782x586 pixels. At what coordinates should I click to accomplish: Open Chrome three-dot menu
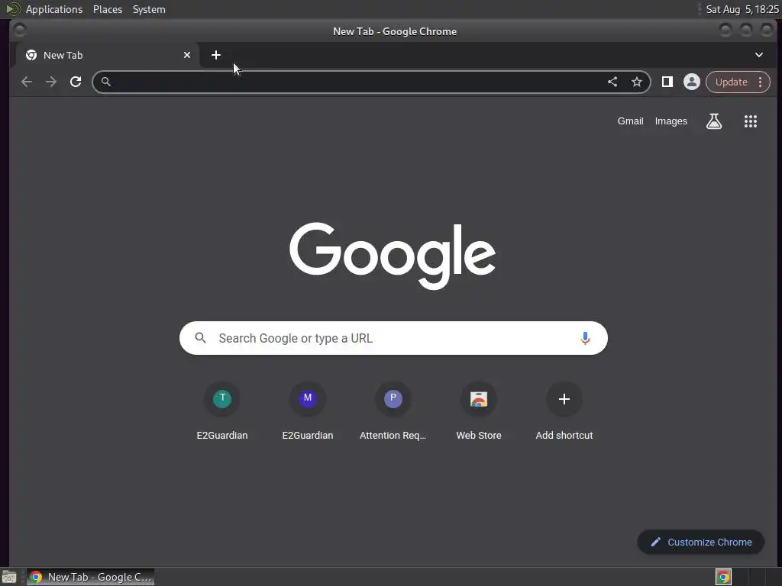[x=760, y=82]
